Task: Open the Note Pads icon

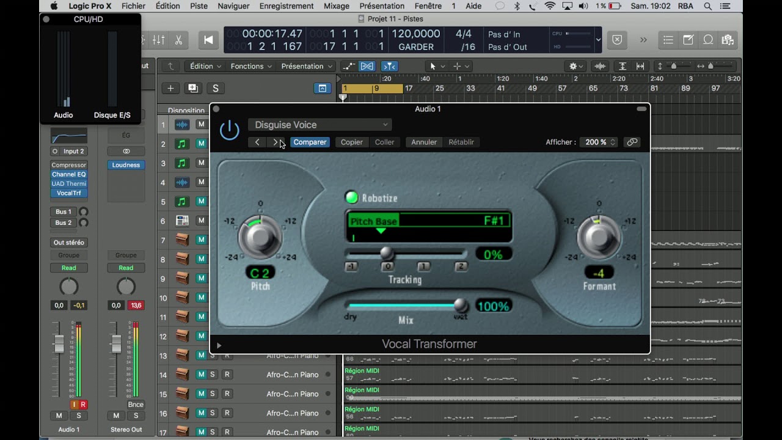Action: 688,40
